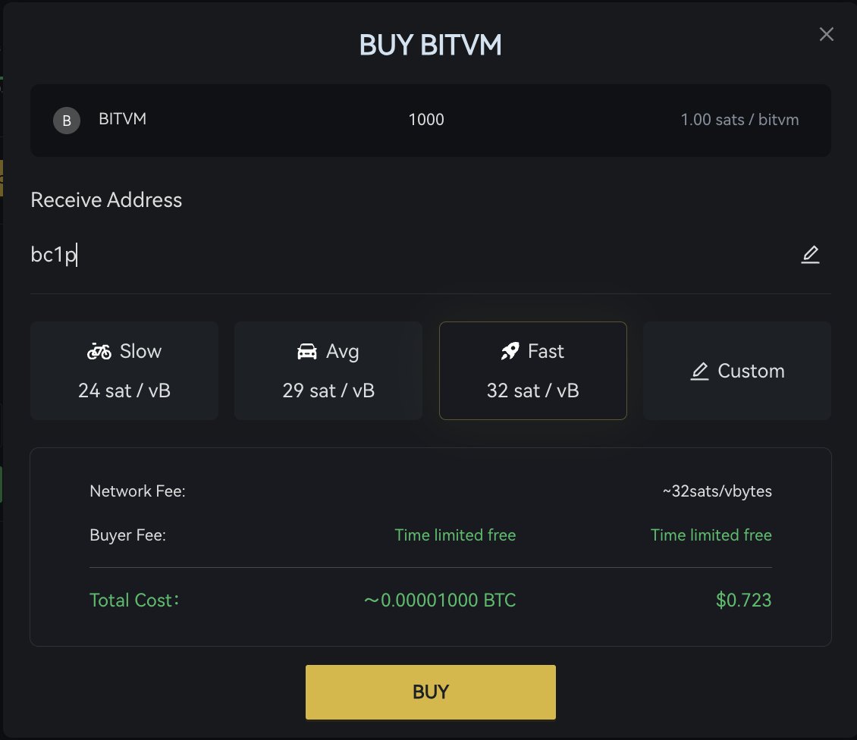Close the Buy BITVM dialog

click(x=826, y=34)
